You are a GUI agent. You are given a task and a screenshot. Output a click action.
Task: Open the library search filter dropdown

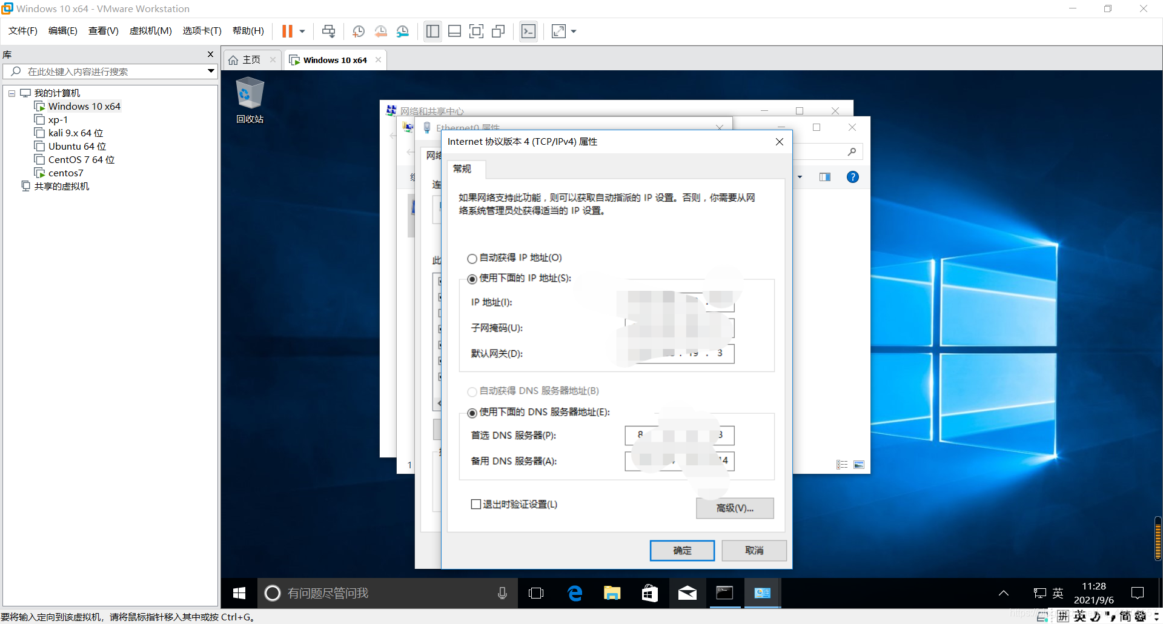coord(211,71)
